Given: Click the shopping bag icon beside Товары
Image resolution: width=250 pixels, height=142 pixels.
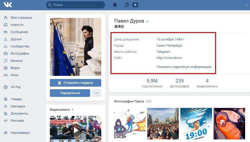Looking at the screenshot, I should [6, 99].
